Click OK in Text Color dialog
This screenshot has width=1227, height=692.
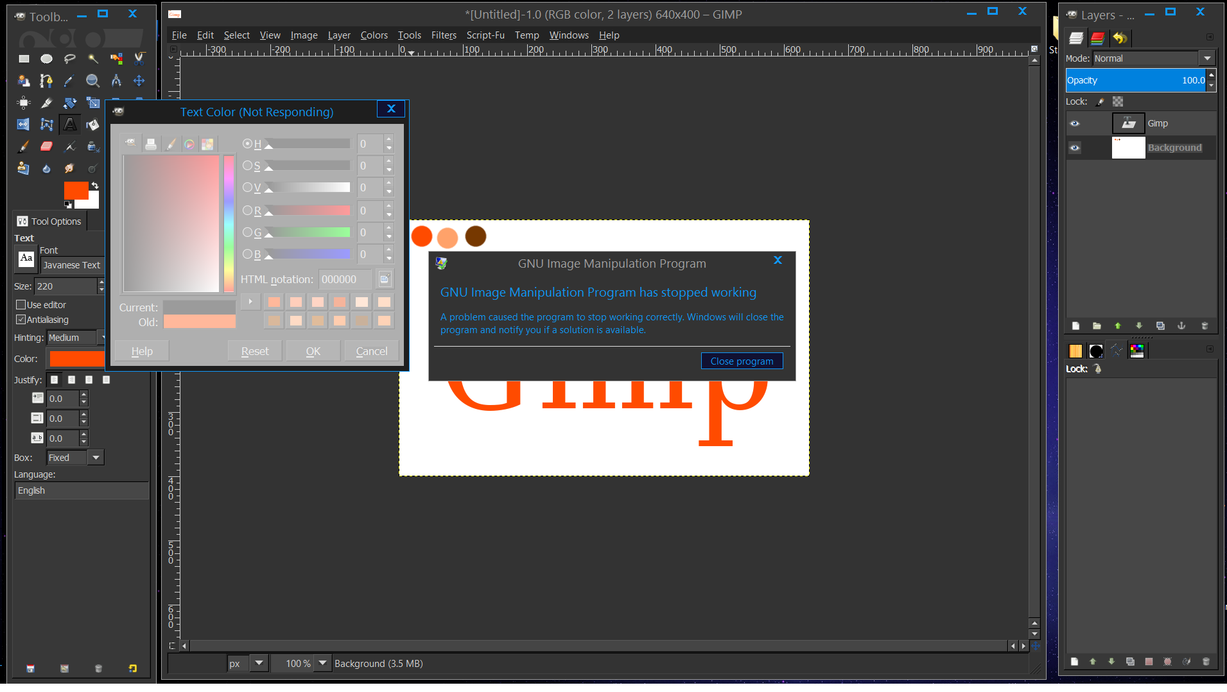[x=313, y=351]
